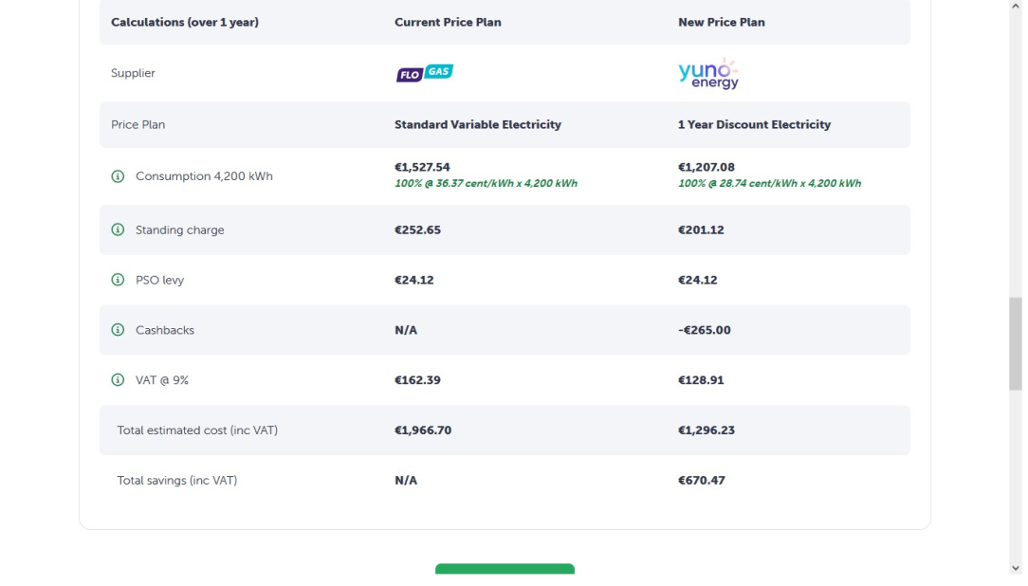1028x586 pixels.
Task: Click the Standard Variable Electricity plan name
Action: click(x=477, y=125)
